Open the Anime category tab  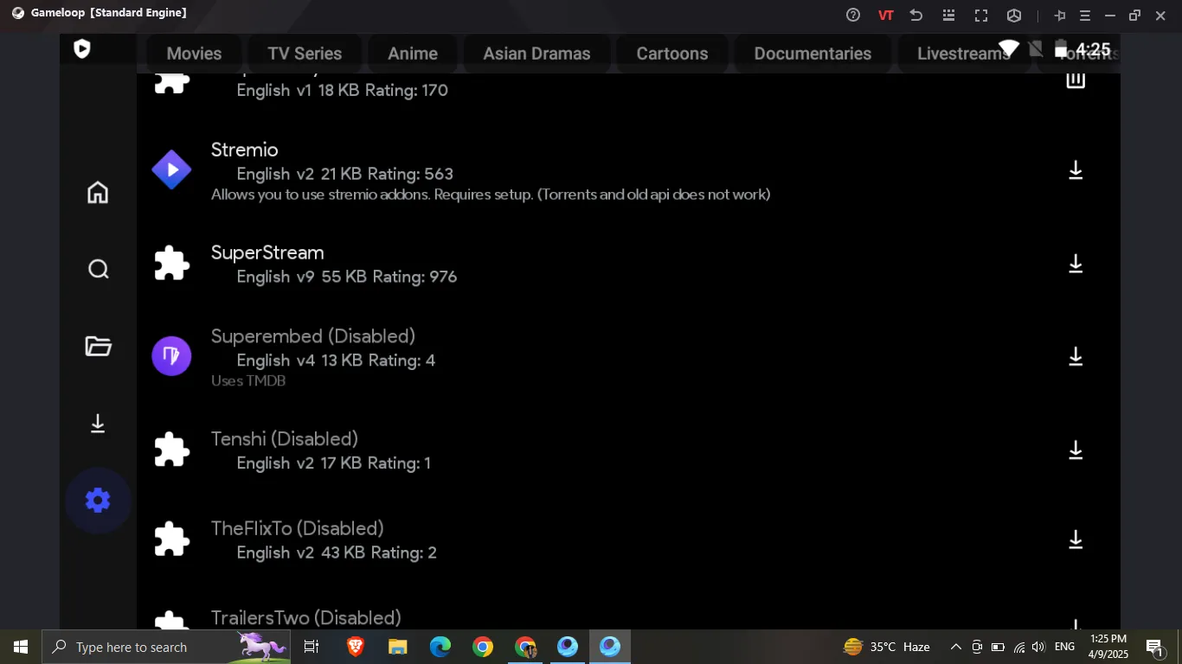(413, 54)
